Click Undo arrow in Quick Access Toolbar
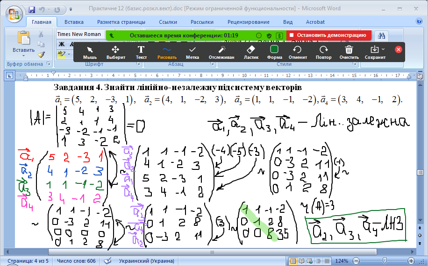 (x=42, y=9)
